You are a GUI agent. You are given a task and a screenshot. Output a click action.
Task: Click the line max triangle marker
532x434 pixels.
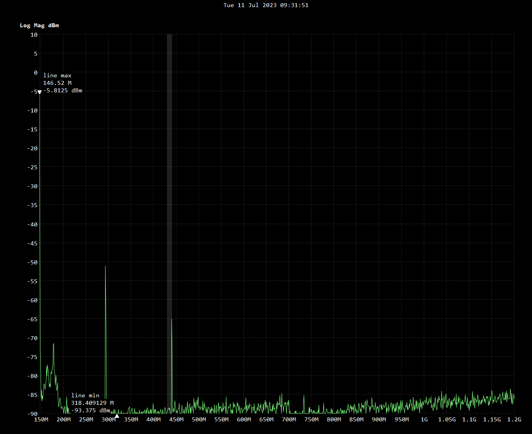tap(39, 92)
